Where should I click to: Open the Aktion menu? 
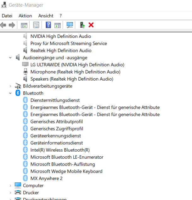(25, 16)
